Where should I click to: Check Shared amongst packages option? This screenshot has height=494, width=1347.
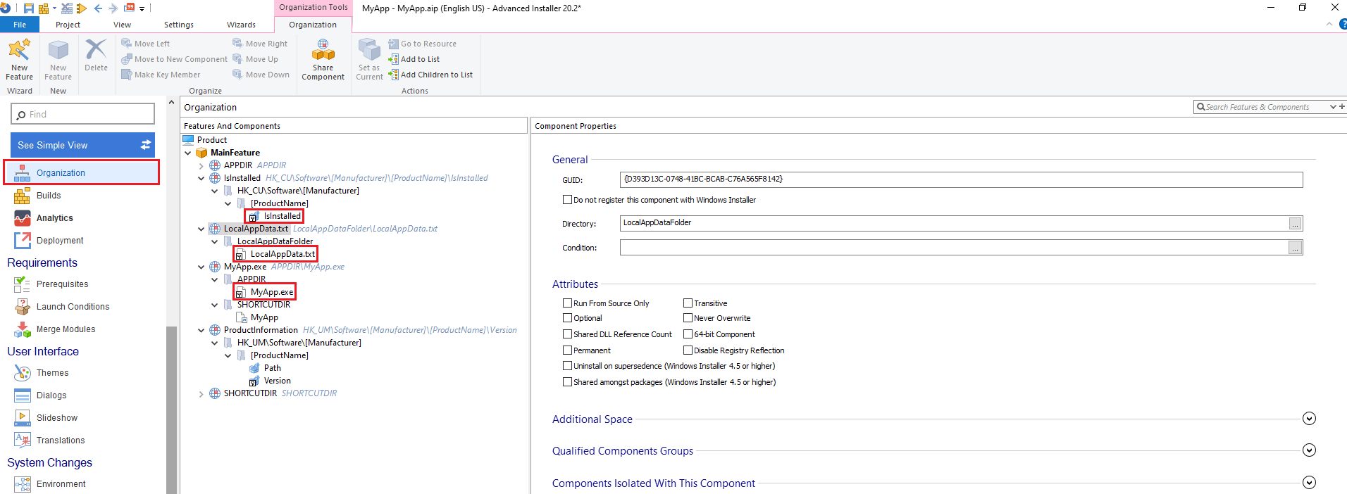567,382
